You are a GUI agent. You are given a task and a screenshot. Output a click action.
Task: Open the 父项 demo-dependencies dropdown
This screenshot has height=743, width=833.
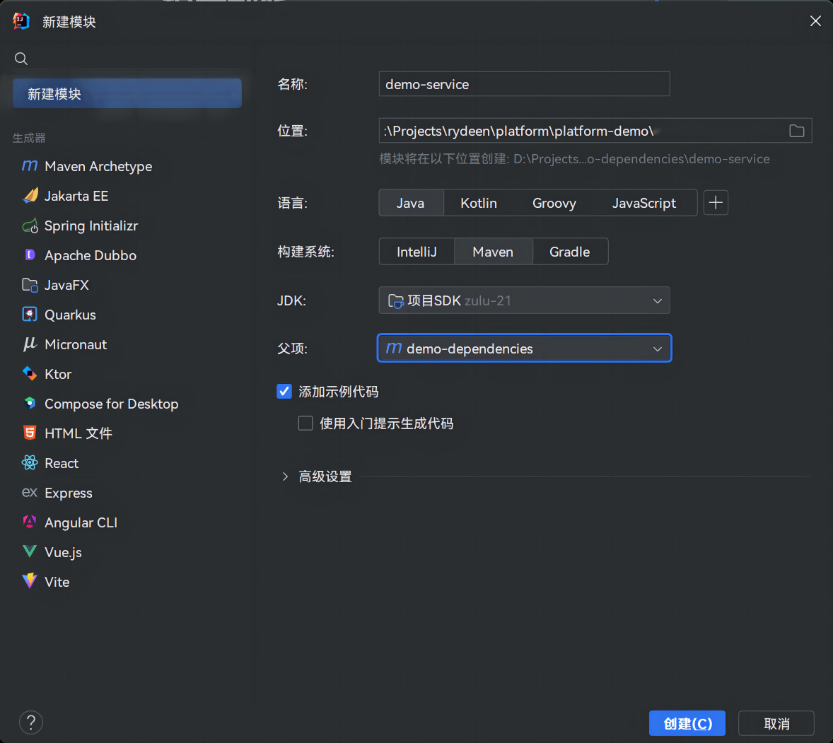click(x=525, y=349)
